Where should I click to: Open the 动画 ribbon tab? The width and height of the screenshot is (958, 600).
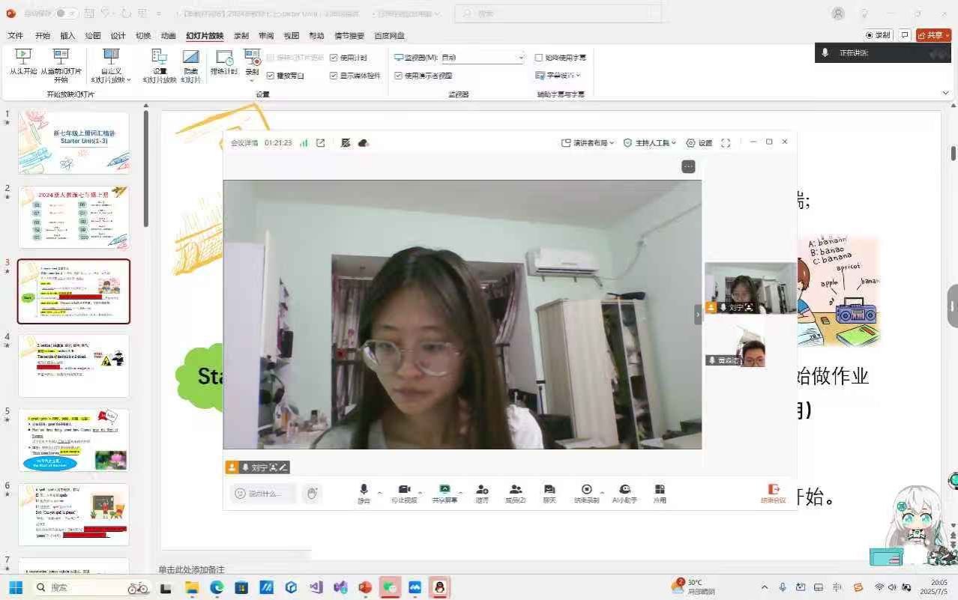click(x=168, y=35)
